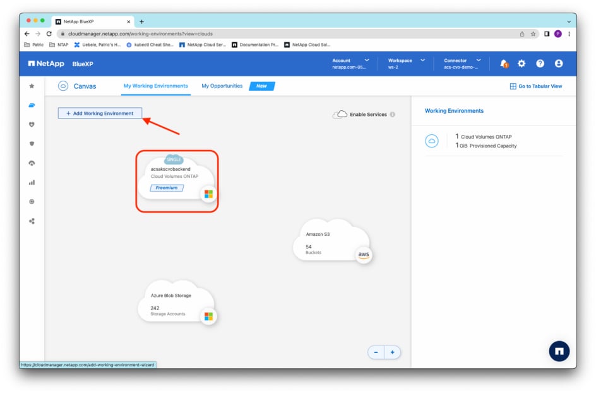
Task: Go back in browser history
Action: point(27,34)
